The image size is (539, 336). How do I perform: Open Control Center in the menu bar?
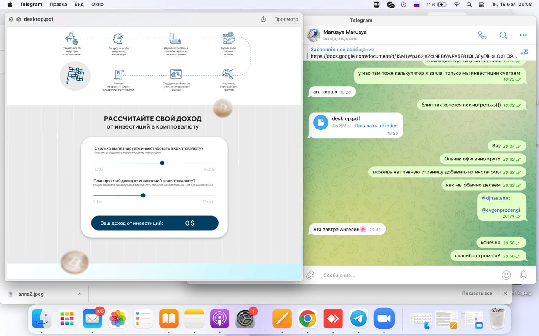482,5
